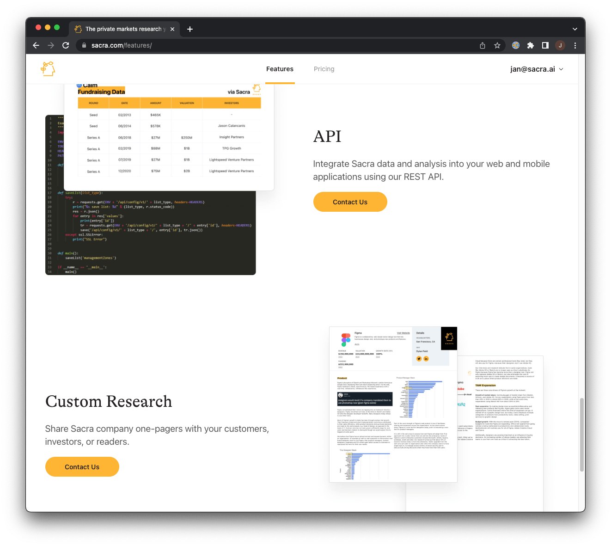Select the private markets research browser tab

pyautogui.click(x=123, y=29)
